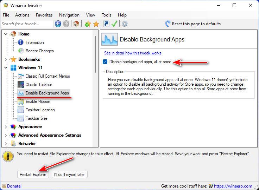Open the File menu

[x=6, y=15]
